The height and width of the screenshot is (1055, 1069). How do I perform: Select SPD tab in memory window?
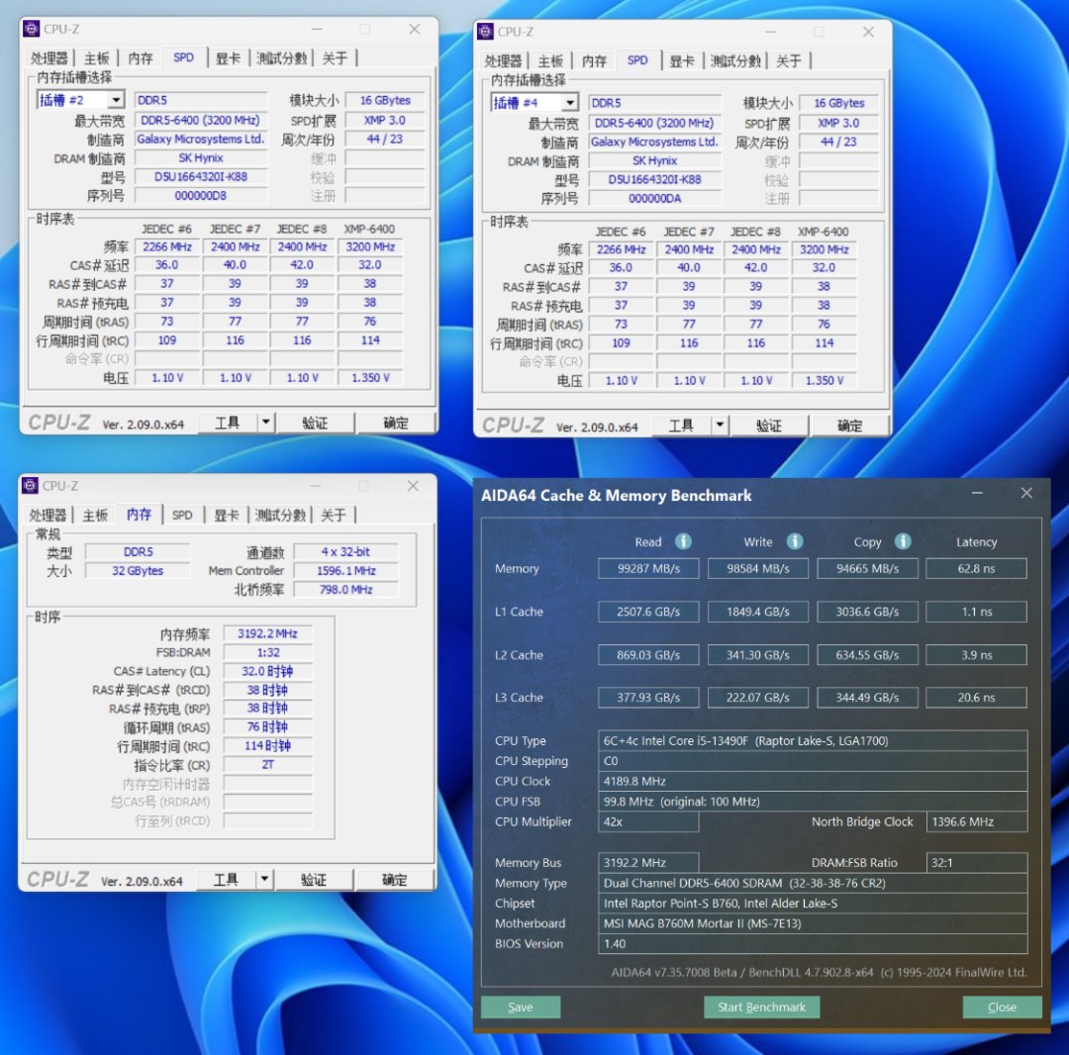[182, 515]
